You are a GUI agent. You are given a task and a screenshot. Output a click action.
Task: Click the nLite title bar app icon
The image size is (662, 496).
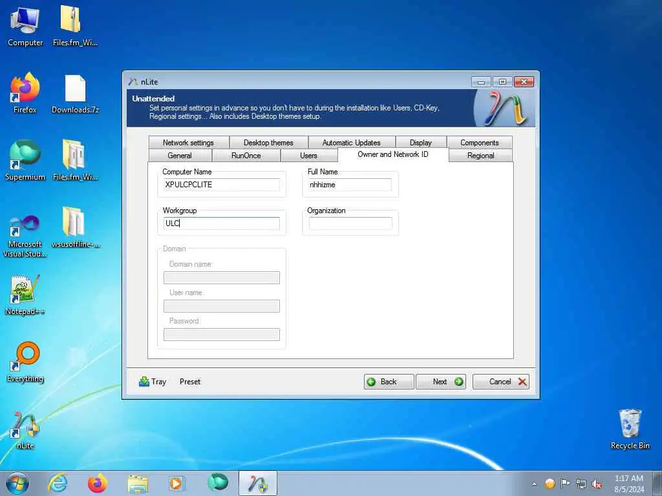click(133, 82)
